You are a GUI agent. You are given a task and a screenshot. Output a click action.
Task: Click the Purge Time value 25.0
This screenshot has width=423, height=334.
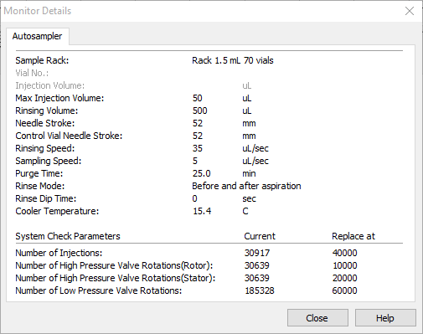tap(202, 173)
